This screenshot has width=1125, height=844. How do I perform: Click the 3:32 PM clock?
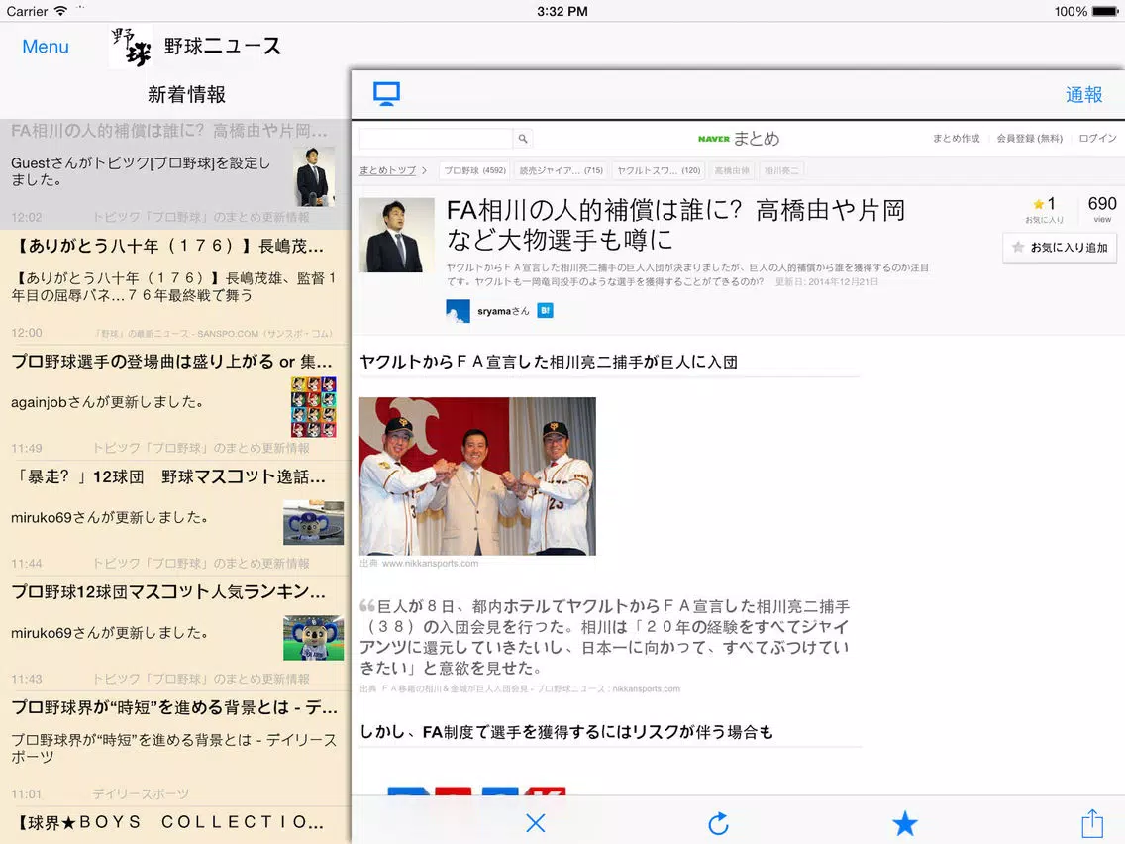[x=562, y=12]
